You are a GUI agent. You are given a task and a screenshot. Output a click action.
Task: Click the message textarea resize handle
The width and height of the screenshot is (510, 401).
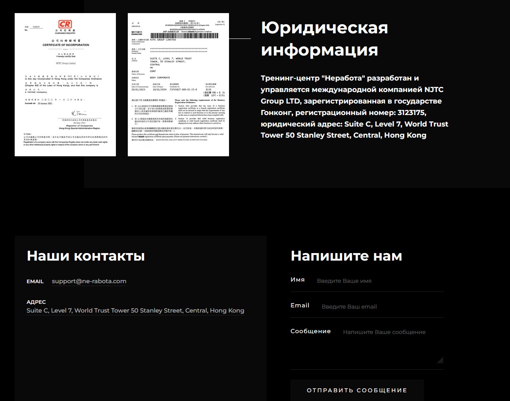[440, 360]
